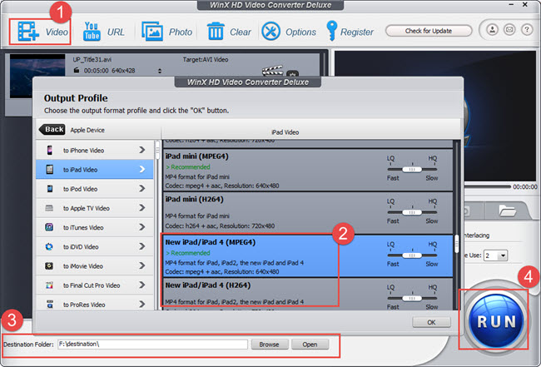This screenshot has width=541, height=367.
Task: Click the Apple TV icon in list
Action: tap(49, 208)
